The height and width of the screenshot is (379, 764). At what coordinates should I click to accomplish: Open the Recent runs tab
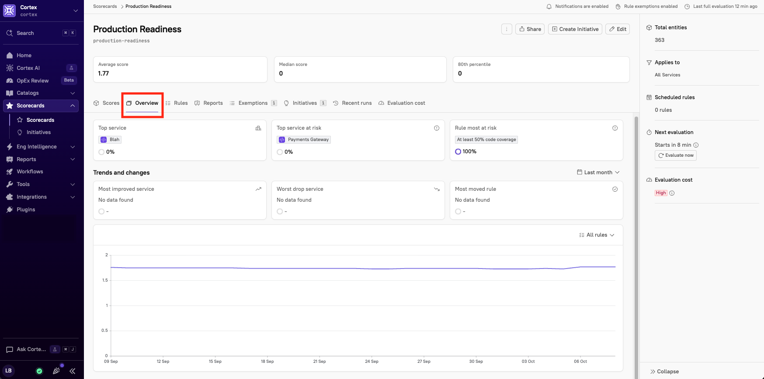click(x=352, y=103)
